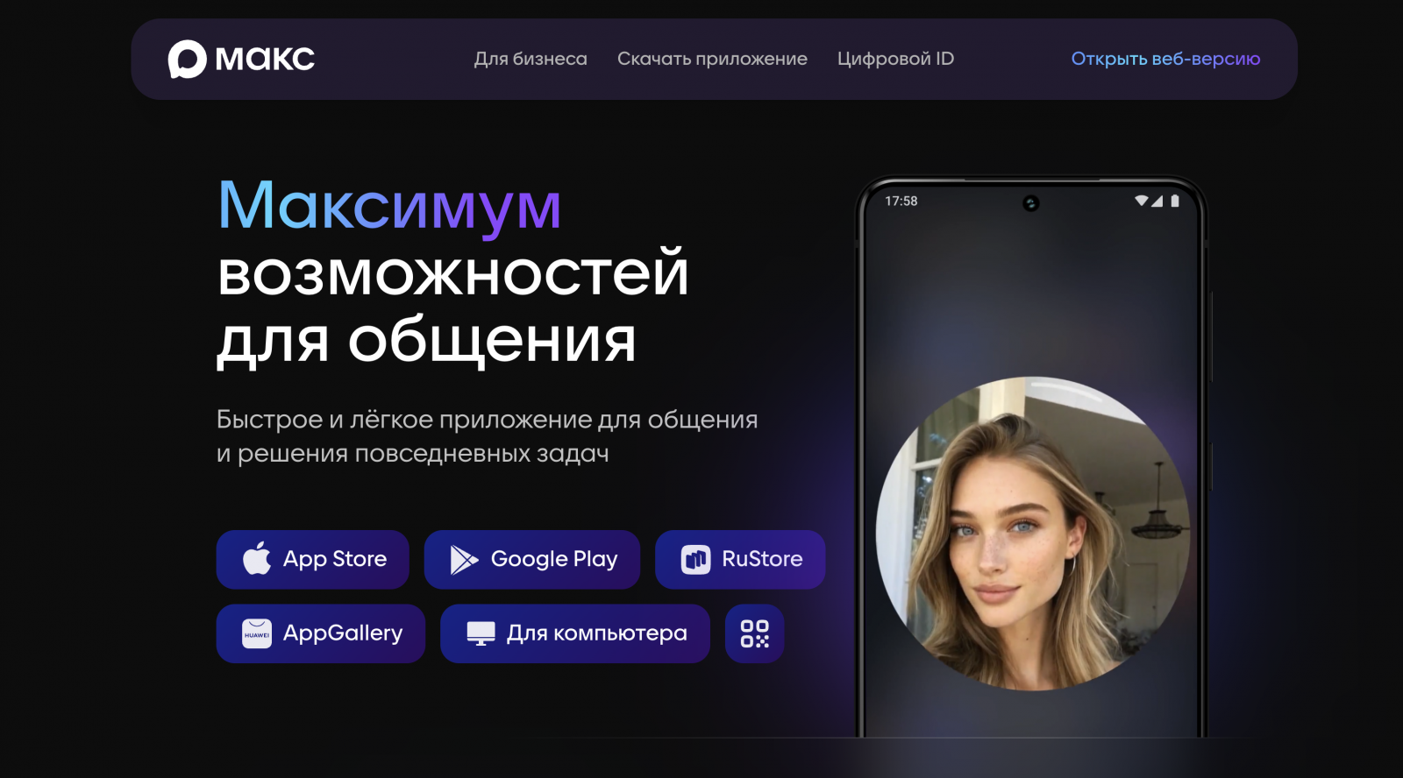Click the Максимум возможностей для общения heading
Screen dimensions: 1403x778
(x=453, y=272)
